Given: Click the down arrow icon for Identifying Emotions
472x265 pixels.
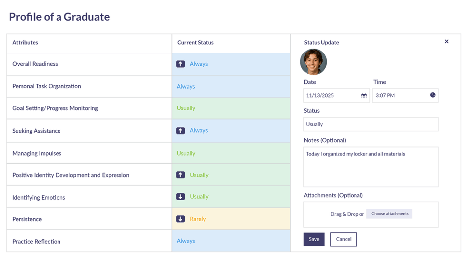Looking at the screenshot, I should [x=180, y=197].
